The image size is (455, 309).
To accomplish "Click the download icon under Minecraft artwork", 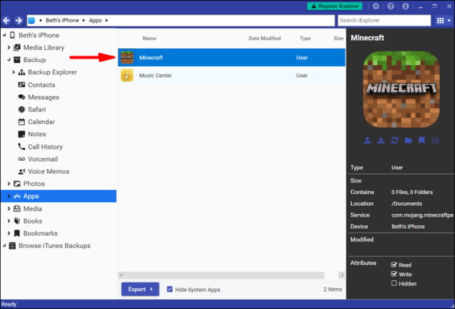I will tap(381, 140).
